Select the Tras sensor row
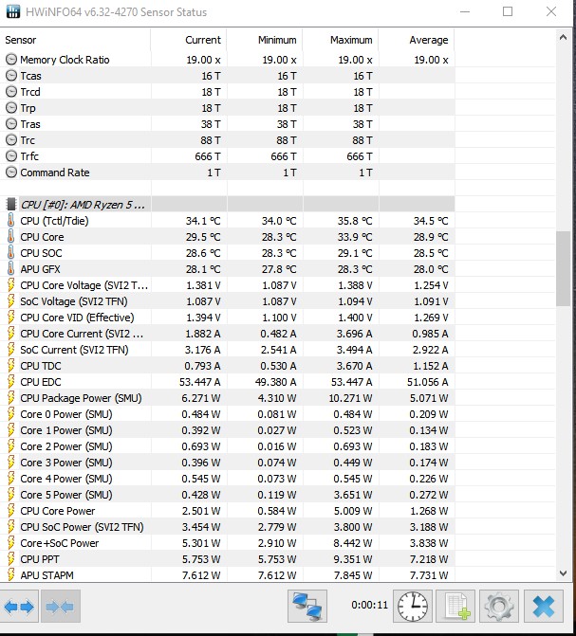This screenshot has width=576, height=636. 227,124
